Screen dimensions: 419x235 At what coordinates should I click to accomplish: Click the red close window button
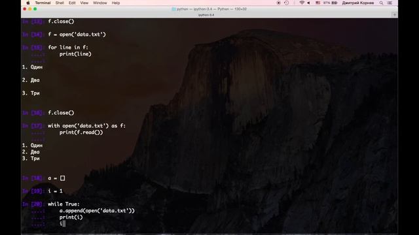point(25,9)
